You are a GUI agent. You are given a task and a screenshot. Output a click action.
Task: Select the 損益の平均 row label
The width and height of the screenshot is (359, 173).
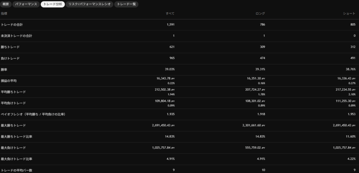[x=9, y=81]
